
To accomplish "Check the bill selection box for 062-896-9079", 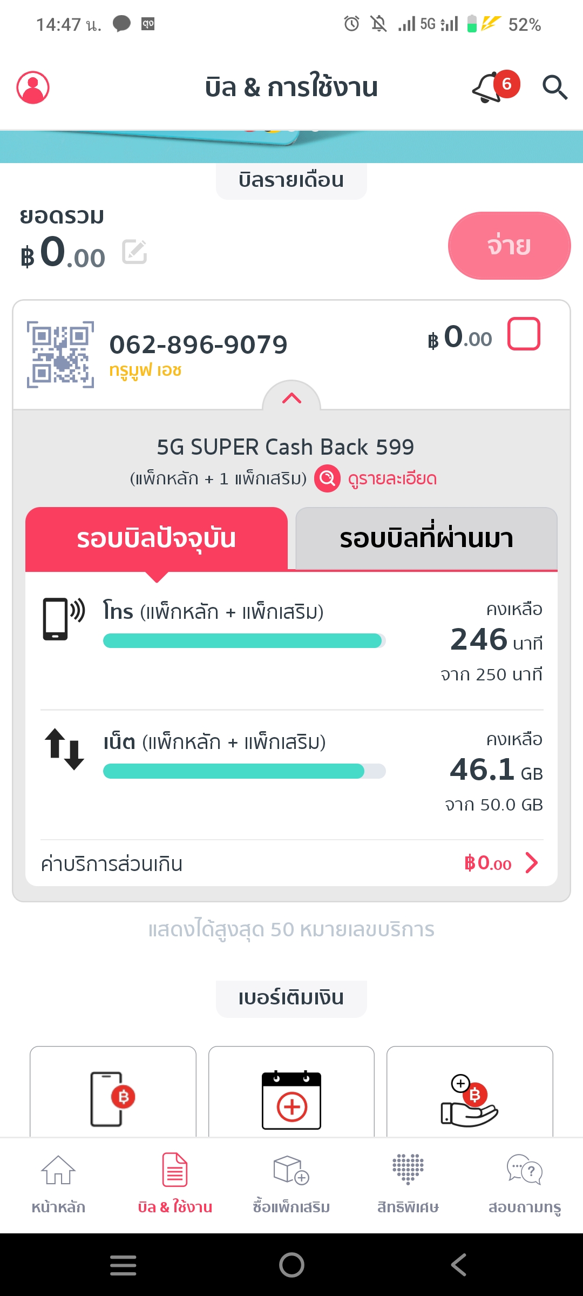I will click(524, 334).
